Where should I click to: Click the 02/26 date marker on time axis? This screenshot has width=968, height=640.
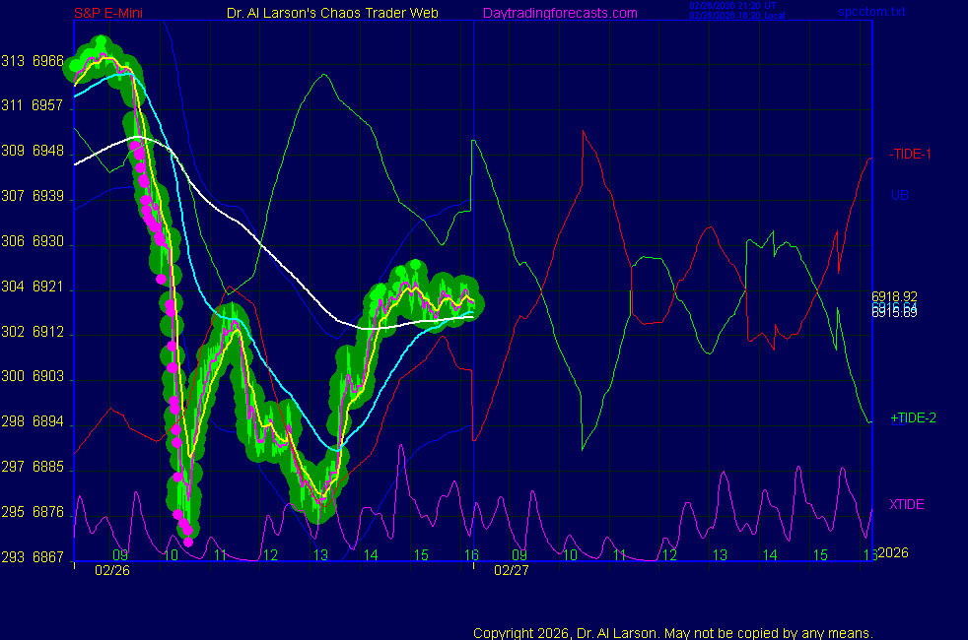[x=111, y=570]
